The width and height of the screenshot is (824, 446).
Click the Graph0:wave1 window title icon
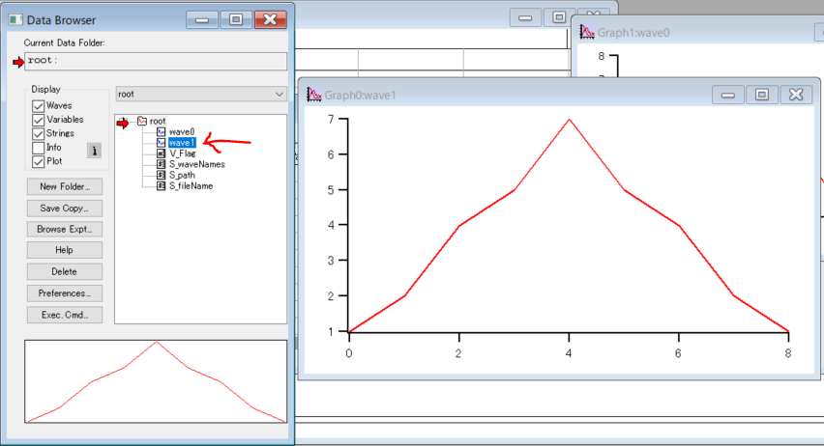point(313,95)
